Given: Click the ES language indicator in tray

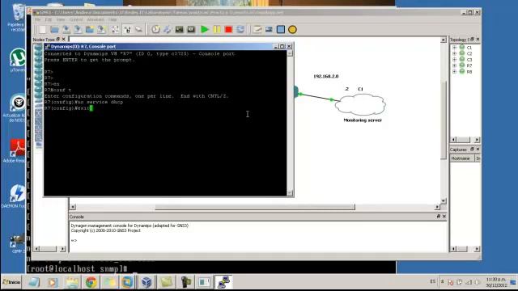Looking at the screenshot, I should [x=433, y=281].
